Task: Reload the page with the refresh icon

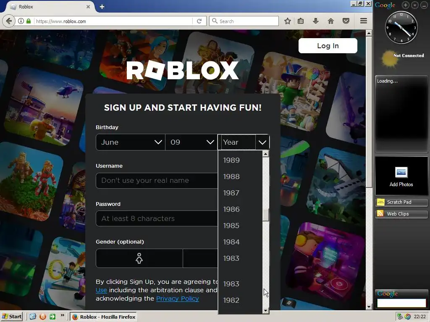Action: pyautogui.click(x=199, y=21)
